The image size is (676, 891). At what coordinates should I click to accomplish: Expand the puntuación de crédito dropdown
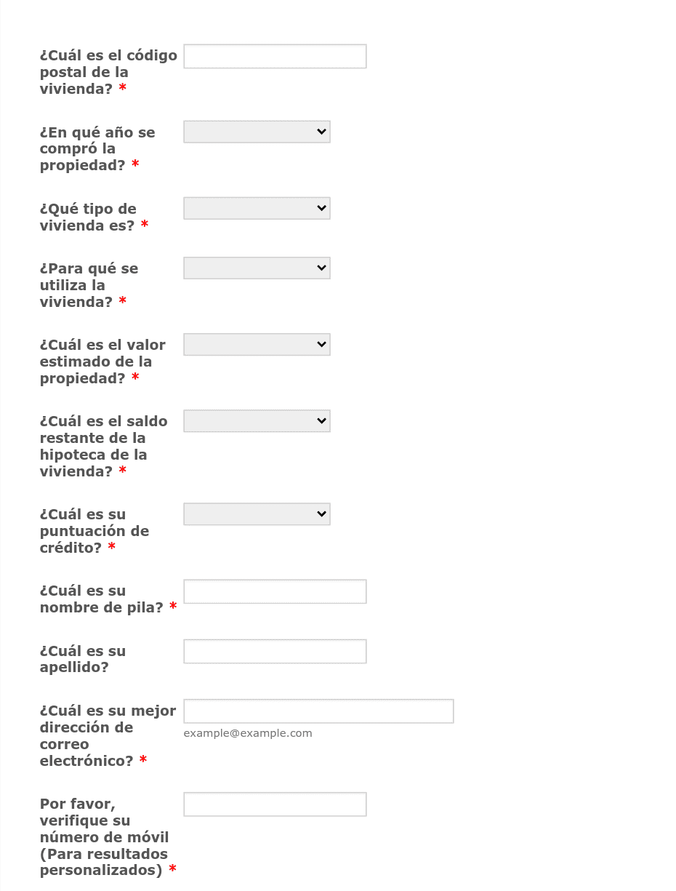(x=257, y=514)
